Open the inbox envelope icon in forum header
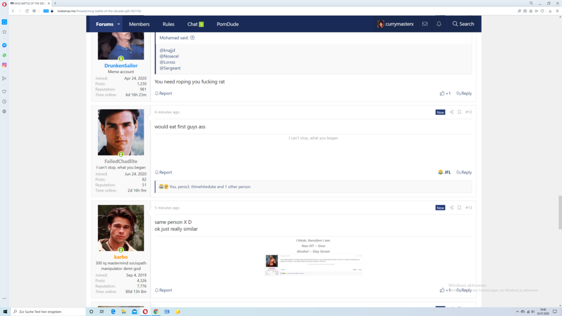The width and height of the screenshot is (562, 316). point(425,24)
